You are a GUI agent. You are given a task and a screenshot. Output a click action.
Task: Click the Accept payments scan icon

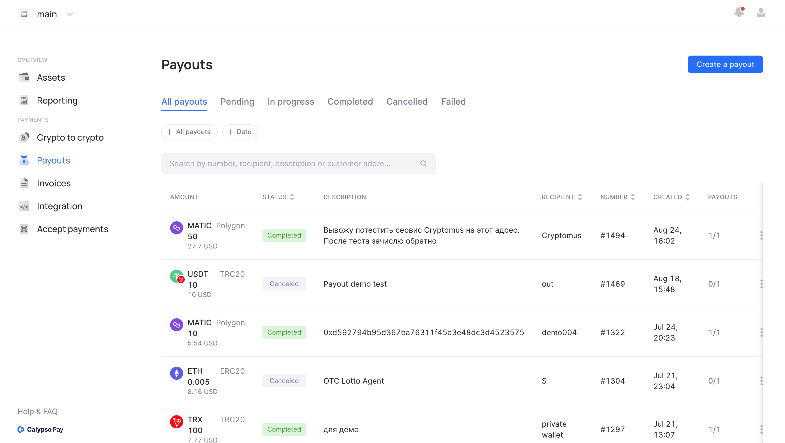[24, 229]
